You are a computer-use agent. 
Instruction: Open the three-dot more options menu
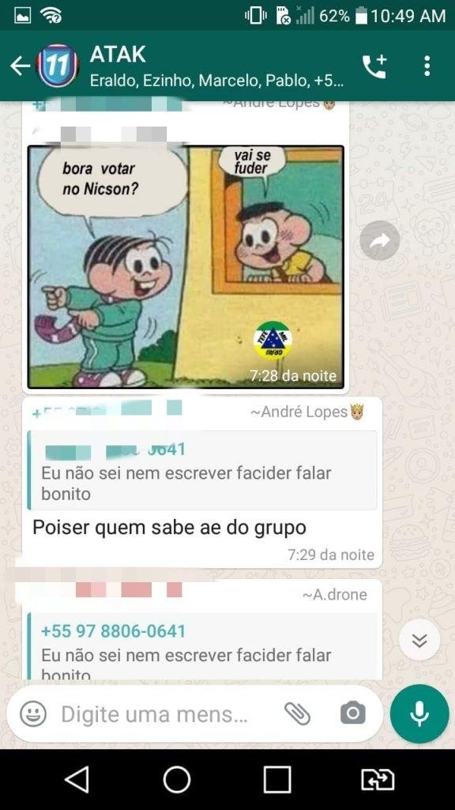coord(427,66)
